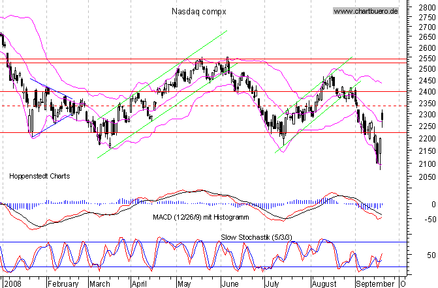Image resolution: width=438 pixels, height=288 pixels.
Task: Click the dashed red line at 2340
Action: click(x=203, y=106)
